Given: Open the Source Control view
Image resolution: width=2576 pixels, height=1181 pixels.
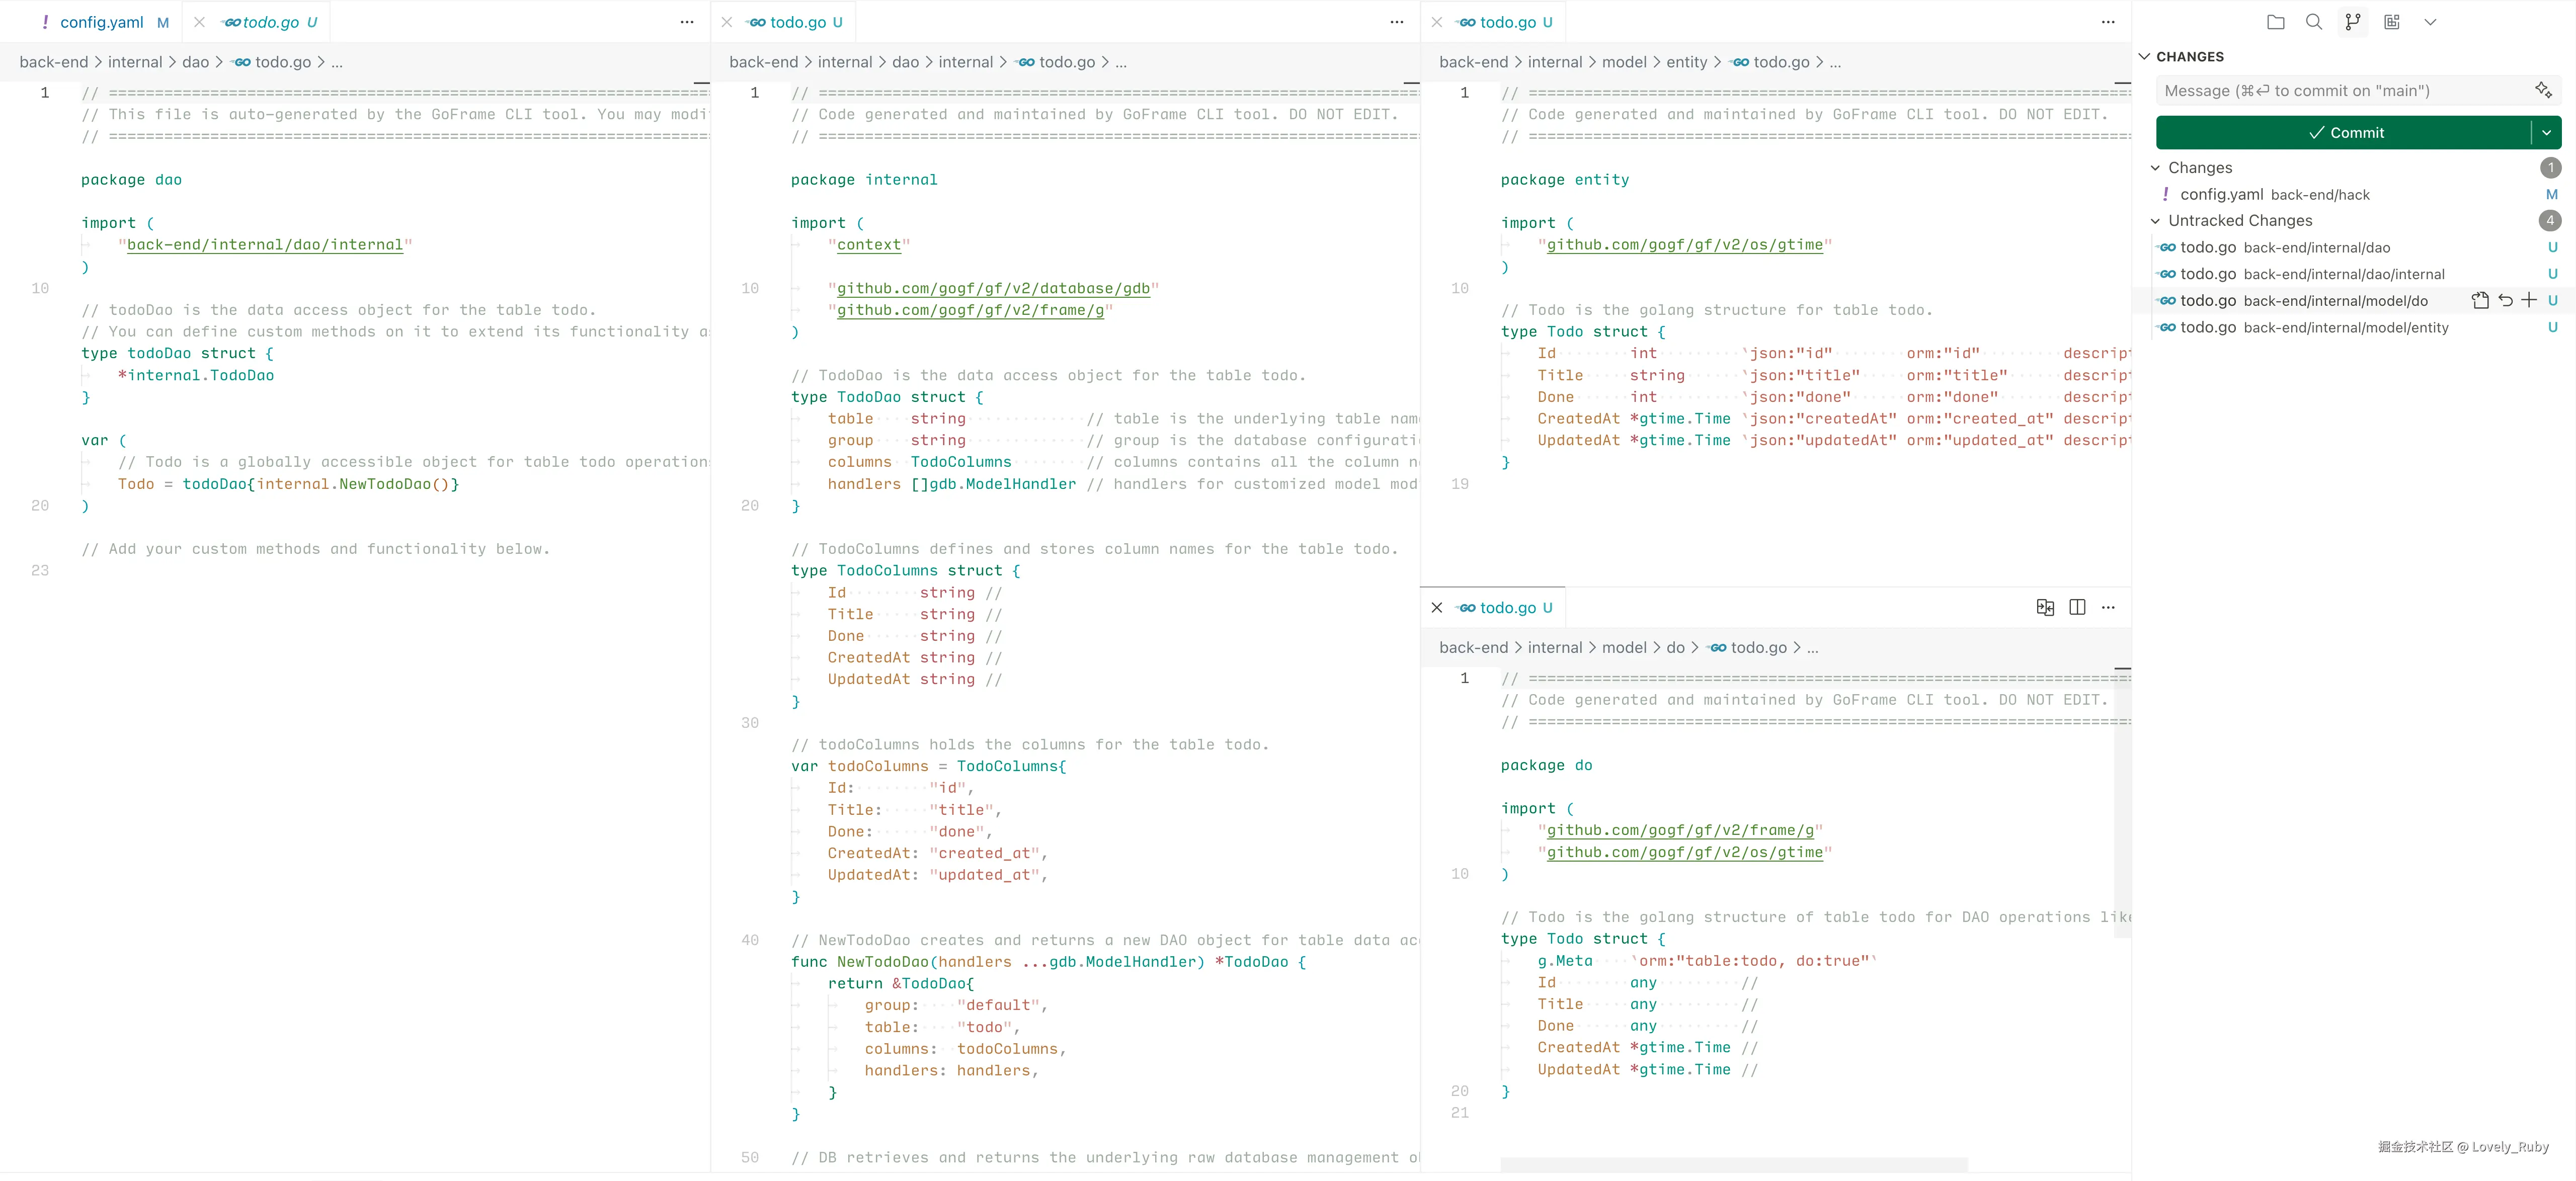Looking at the screenshot, I should (2352, 22).
